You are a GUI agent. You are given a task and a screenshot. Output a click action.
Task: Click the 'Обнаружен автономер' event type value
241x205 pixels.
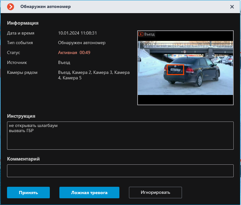(x=81, y=43)
